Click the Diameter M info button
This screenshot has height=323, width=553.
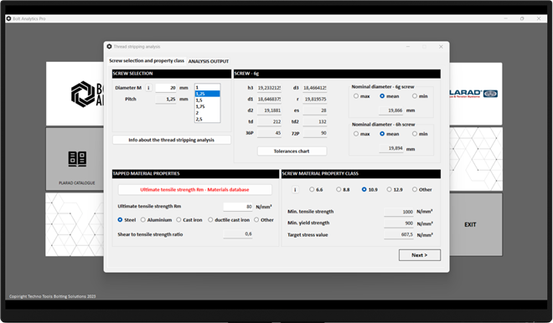click(148, 88)
